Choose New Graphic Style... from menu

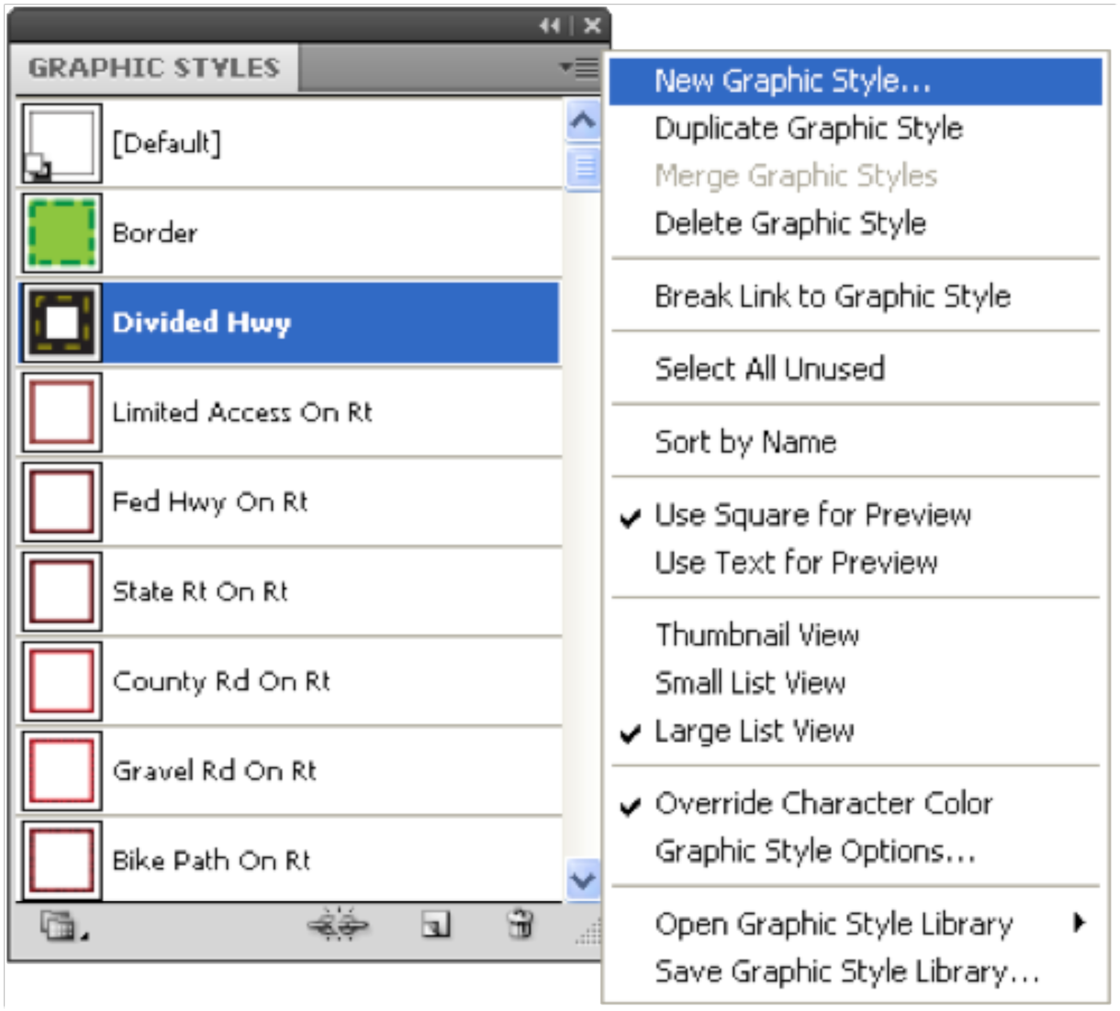pos(855,81)
